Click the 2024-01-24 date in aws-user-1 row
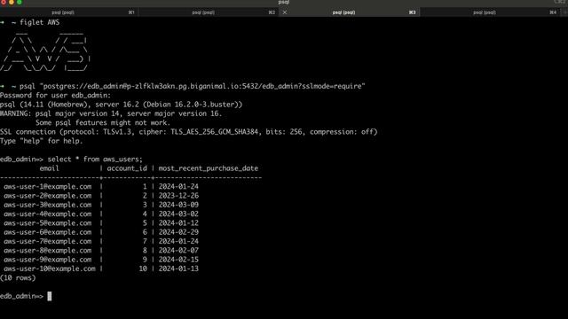Viewport: 568px width, 319px height. [178, 187]
